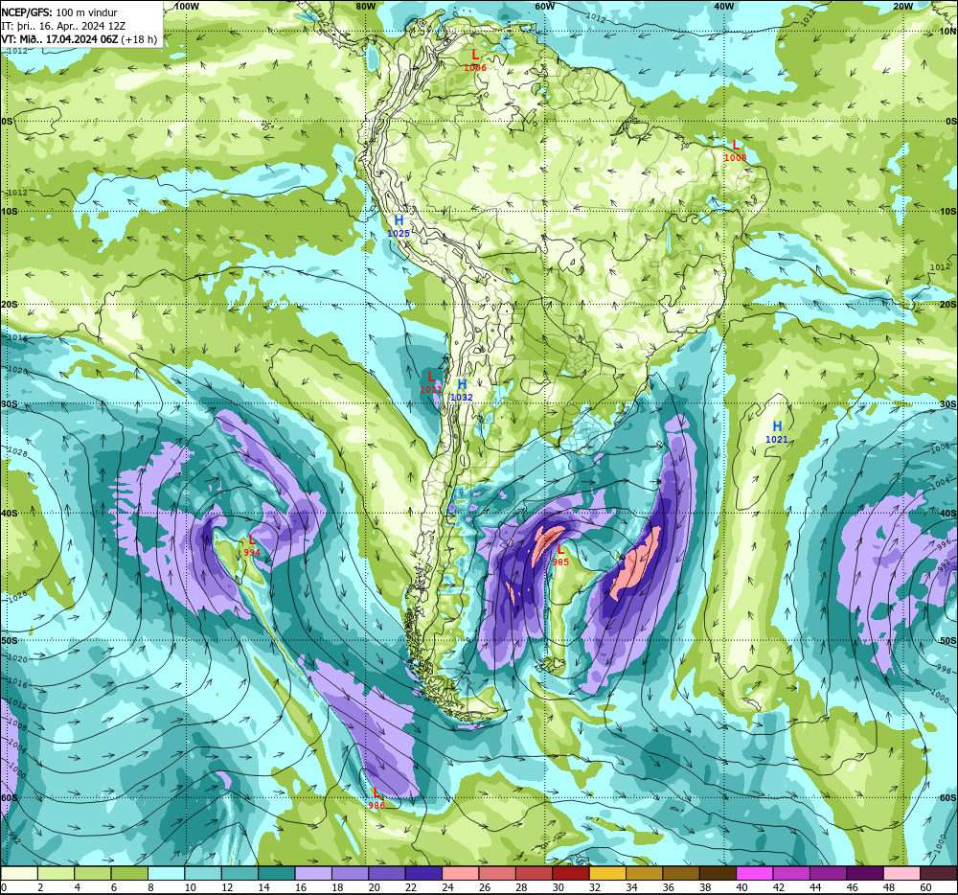Click the L 1006 low pressure marker
Screen dimensions: 958x895
click(x=475, y=60)
